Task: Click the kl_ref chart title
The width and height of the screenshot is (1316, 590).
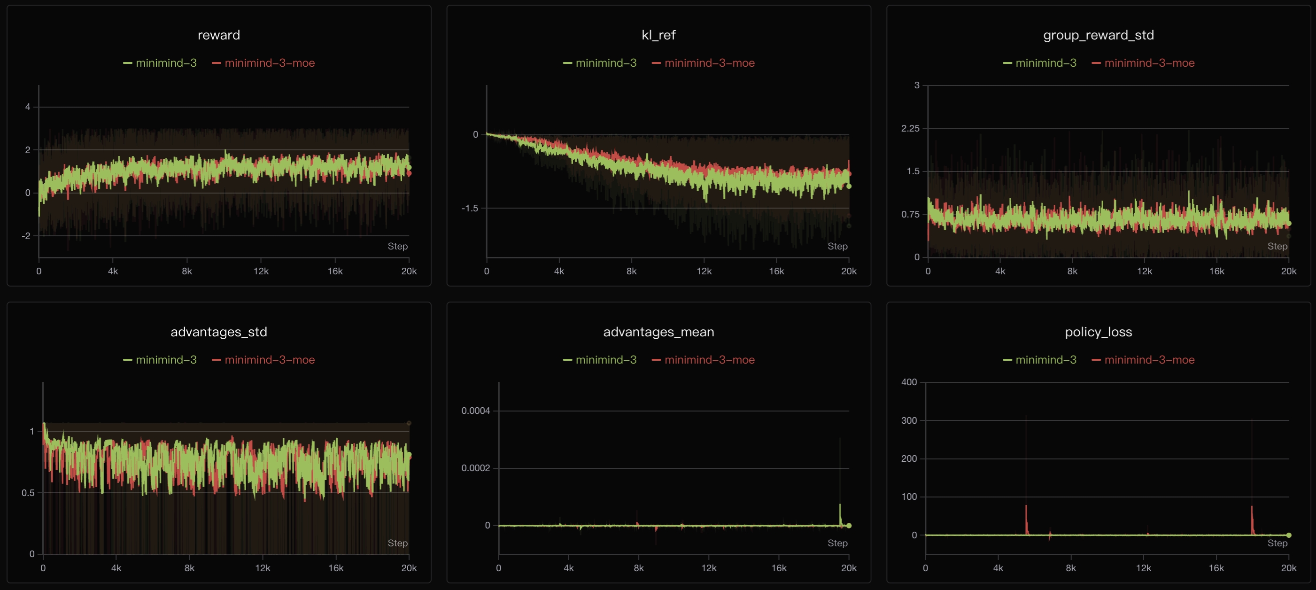Action: coord(658,35)
